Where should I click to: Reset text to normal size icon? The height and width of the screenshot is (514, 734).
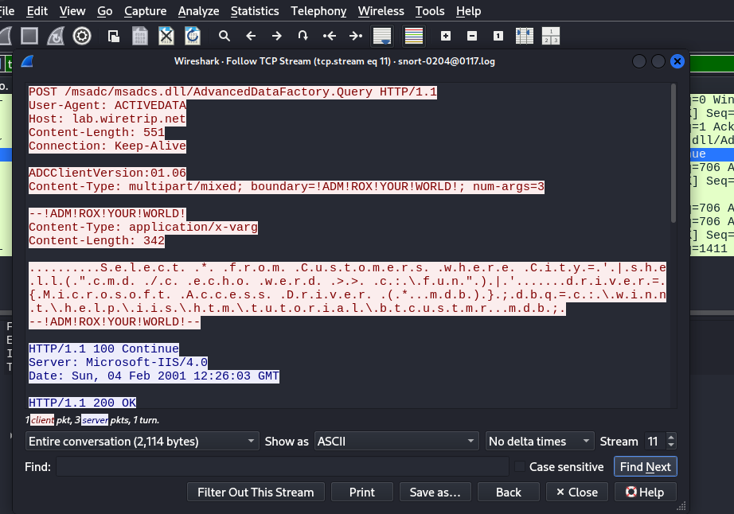click(x=498, y=36)
